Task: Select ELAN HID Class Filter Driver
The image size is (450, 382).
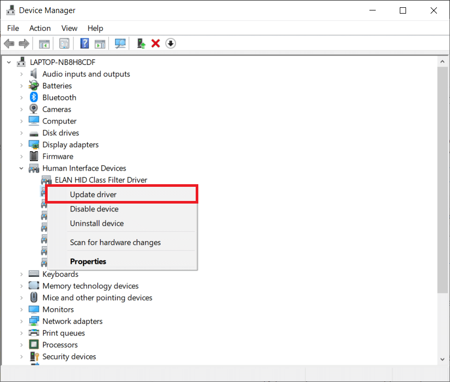Action: pyautogui.click(x=101, y=180)
